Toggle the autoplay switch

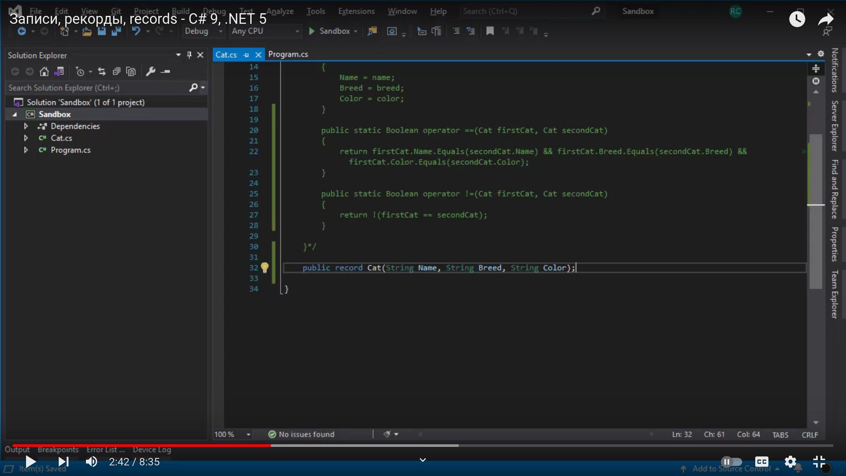[731, 461]
